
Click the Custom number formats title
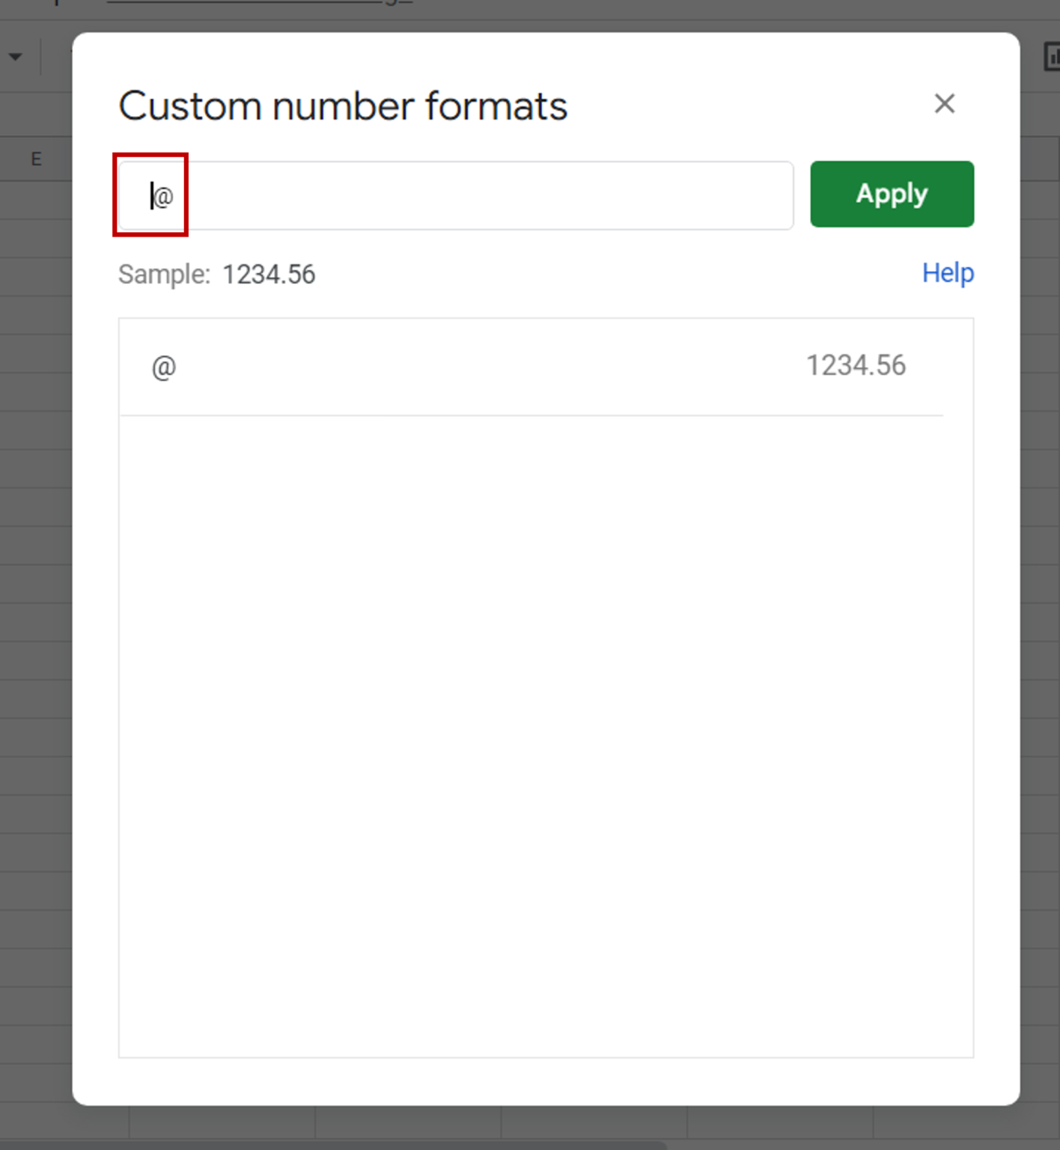point(343,106)
